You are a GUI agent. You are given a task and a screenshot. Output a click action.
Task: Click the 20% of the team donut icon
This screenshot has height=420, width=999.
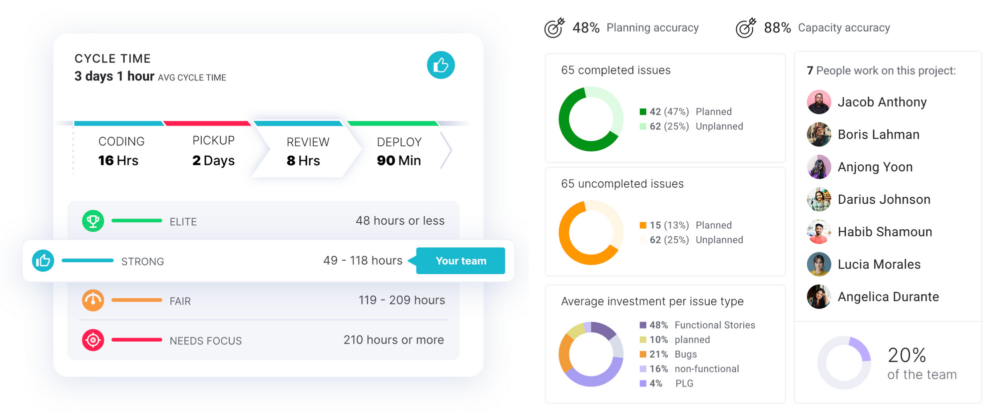[x=844, y=363]
